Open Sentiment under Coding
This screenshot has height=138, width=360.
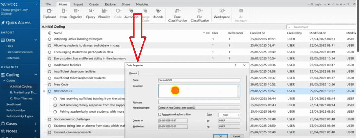coord(14,104)
